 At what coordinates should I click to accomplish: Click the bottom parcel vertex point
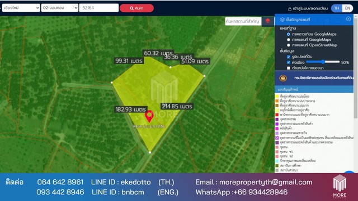(x=150, y=152)
